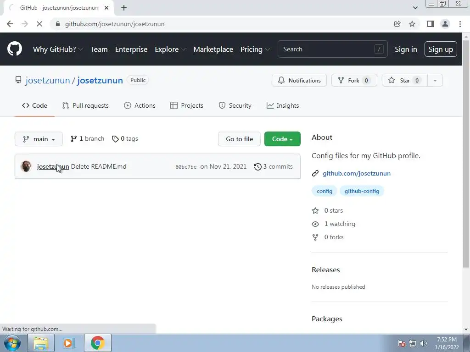Open bold josetzunun repository name link
The image size is (470, 352).
[x=100, y=80]
